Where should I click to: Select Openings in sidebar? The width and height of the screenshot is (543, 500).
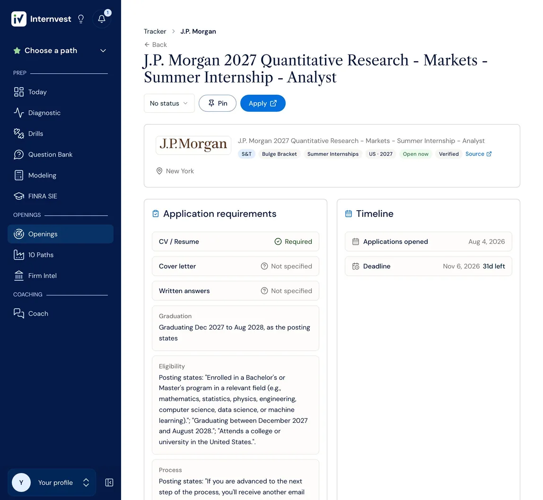pos(60,234)
